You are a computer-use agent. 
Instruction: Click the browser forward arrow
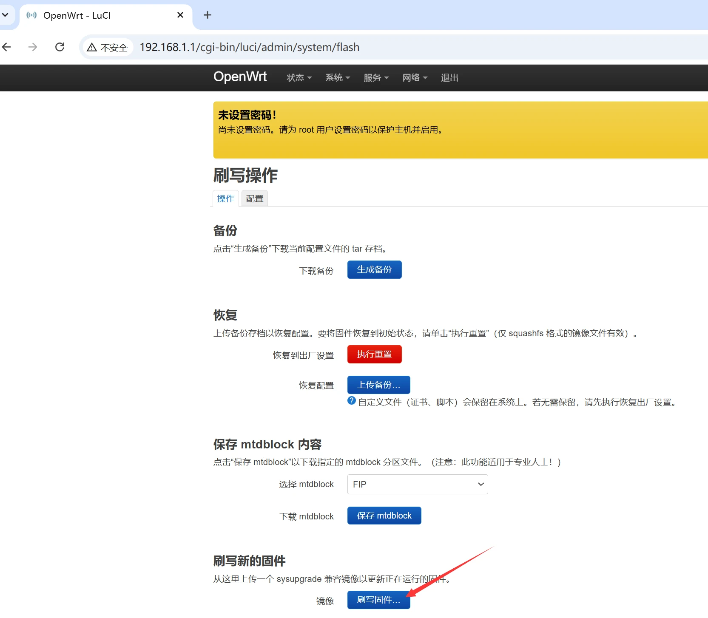pyautogui.click(x=33, y=47)
